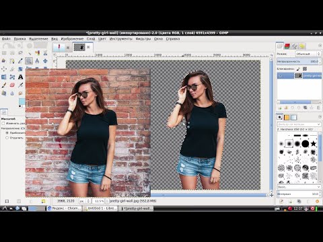Select the Move tool

pyautogui.click(x=45, y=61)
